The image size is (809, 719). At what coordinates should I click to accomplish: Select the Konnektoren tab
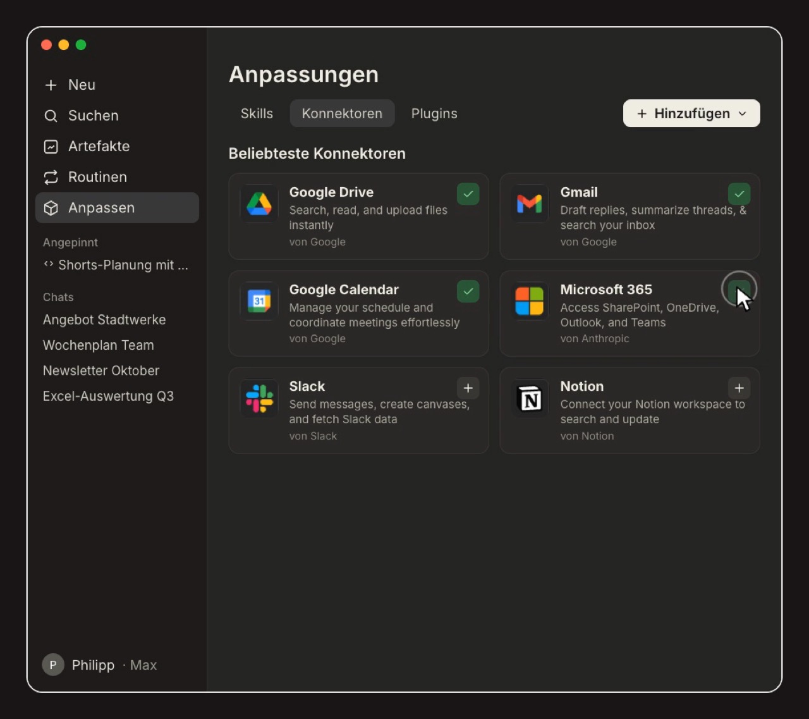[342, 114]
